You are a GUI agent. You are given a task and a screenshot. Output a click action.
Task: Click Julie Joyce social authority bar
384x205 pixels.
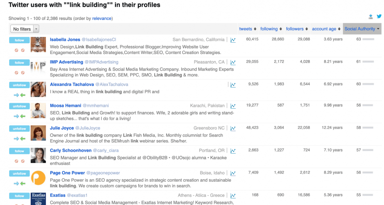pyautogui.click(x=368, y=128)
